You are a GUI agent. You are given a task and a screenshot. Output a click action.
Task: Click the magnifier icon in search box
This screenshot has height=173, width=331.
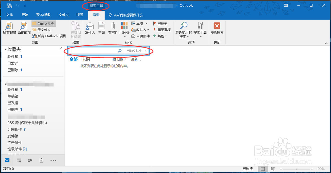[x=120, y=51]
